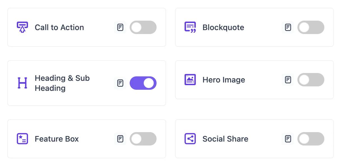
Task: Open the Blockquote documentation icon
Action: coord(288,27)
